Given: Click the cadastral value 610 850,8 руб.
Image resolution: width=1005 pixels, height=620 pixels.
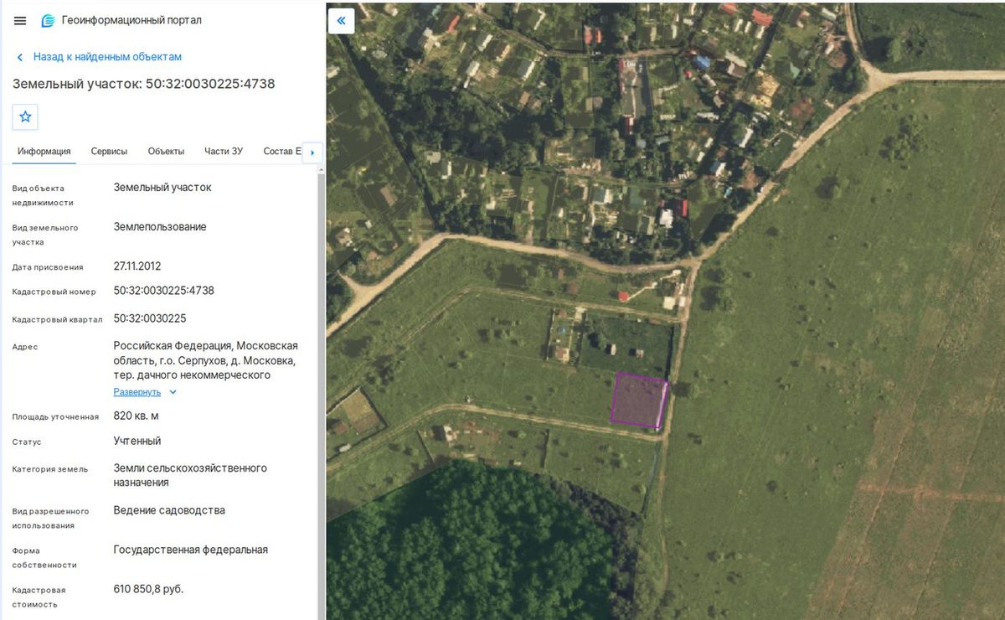Looking at the screenshot, I should (x=148, y=589).
